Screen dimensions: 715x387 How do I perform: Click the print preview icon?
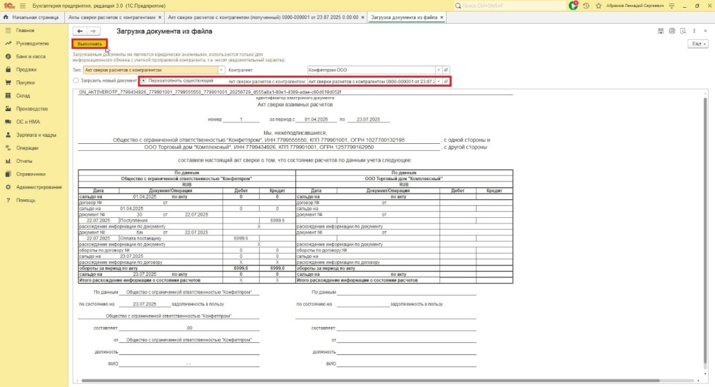tap(683, 31)
